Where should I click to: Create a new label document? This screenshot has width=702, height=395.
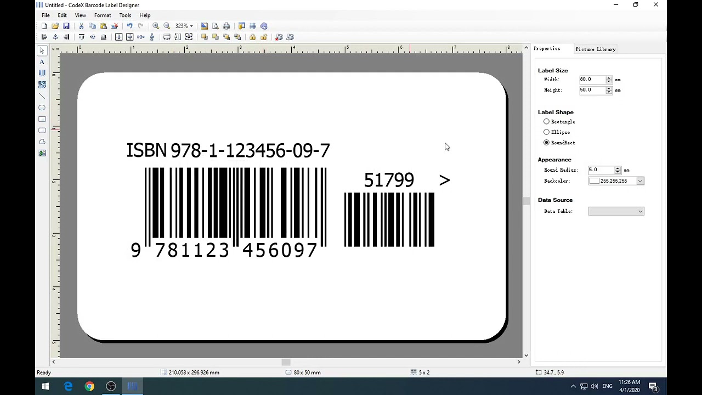tap(44, 26)
